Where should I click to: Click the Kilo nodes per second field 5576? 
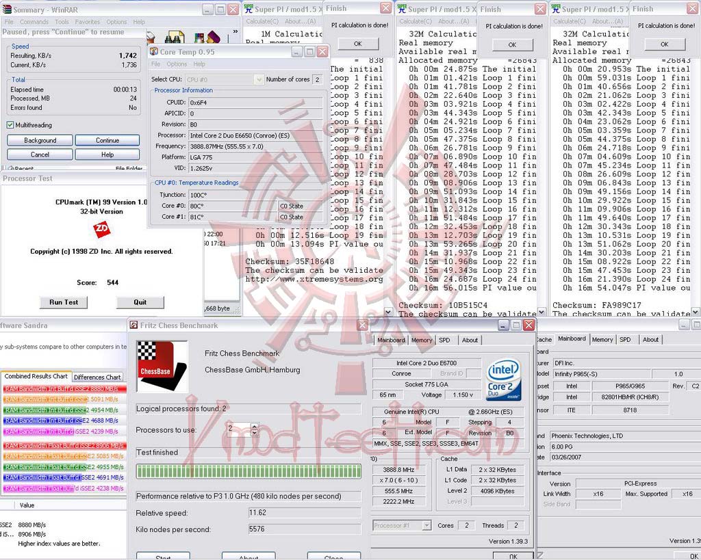click(305, 529)
